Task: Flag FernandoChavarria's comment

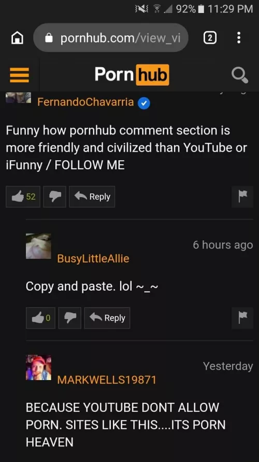Action: click(242, 197)
